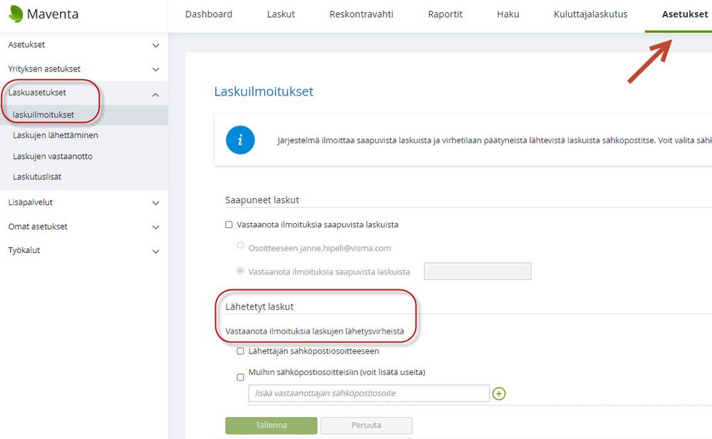Open the Dashboard tab
This screenshot has height=439, width=712.
209,14
